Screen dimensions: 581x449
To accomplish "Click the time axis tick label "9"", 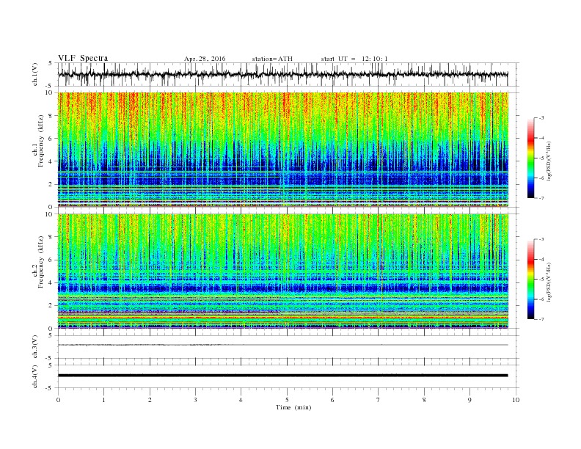I will [x=470, y=400].
